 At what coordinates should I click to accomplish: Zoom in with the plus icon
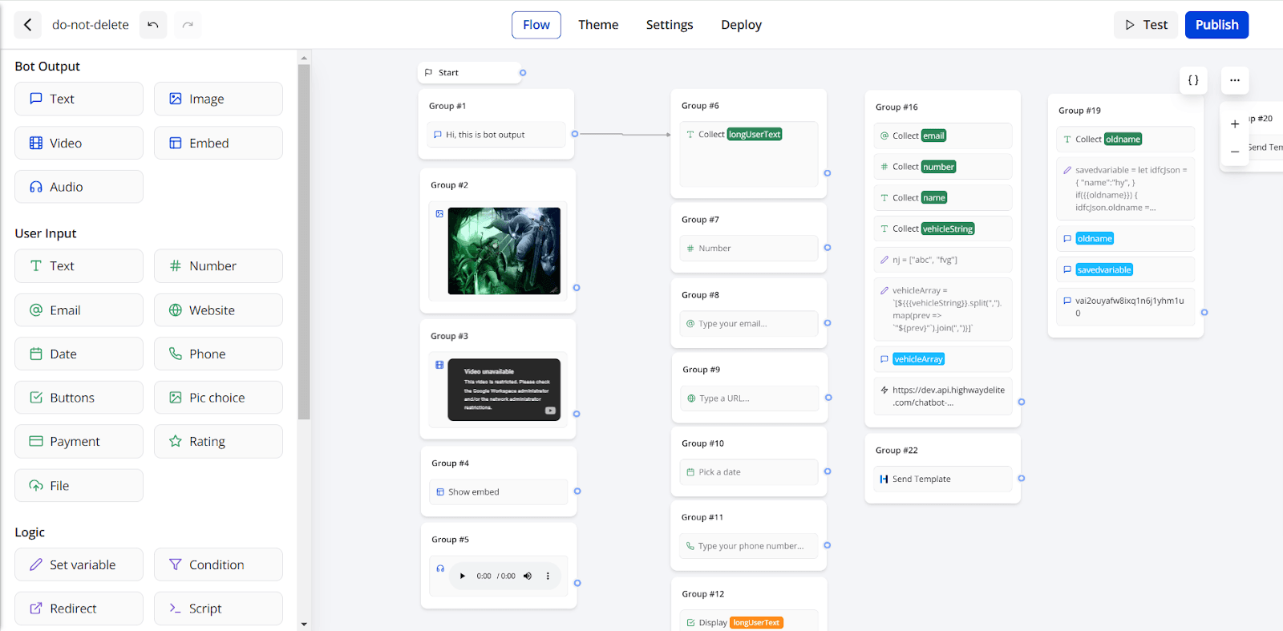[1235, 124]
